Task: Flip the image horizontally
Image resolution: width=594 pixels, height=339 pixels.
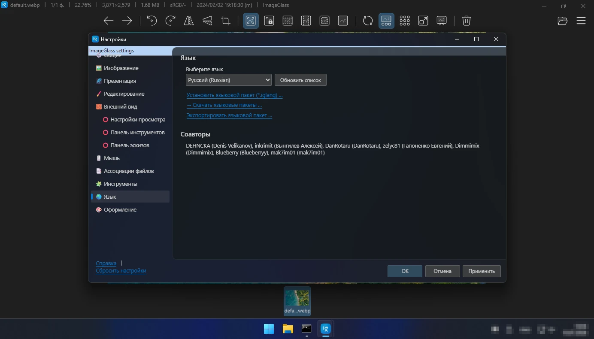Action: tap(189, 21)
